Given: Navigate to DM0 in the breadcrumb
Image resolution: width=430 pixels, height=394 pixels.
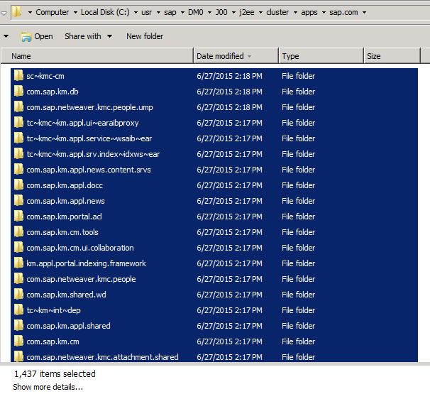Looking at the screenshot, I should (x=196, y=12).
